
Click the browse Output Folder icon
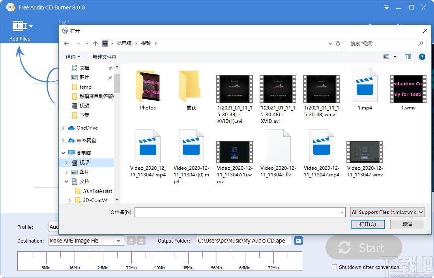pyautogui.click(x=298, y=241)
